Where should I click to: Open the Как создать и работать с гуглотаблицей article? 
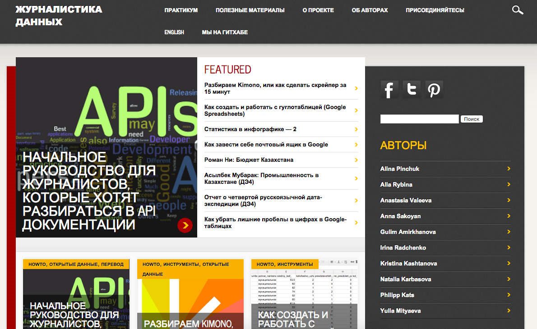275,110
